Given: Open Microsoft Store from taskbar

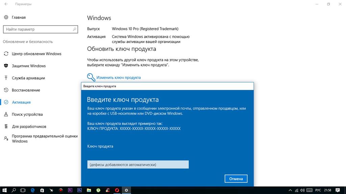Looking at the screenshot, I should (x=42, y=190).
